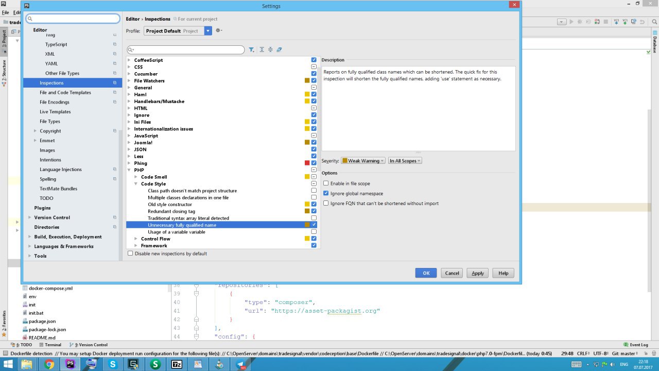Open the Event Log panel
This screenshot has height=371, width=659.
(635, 345)
